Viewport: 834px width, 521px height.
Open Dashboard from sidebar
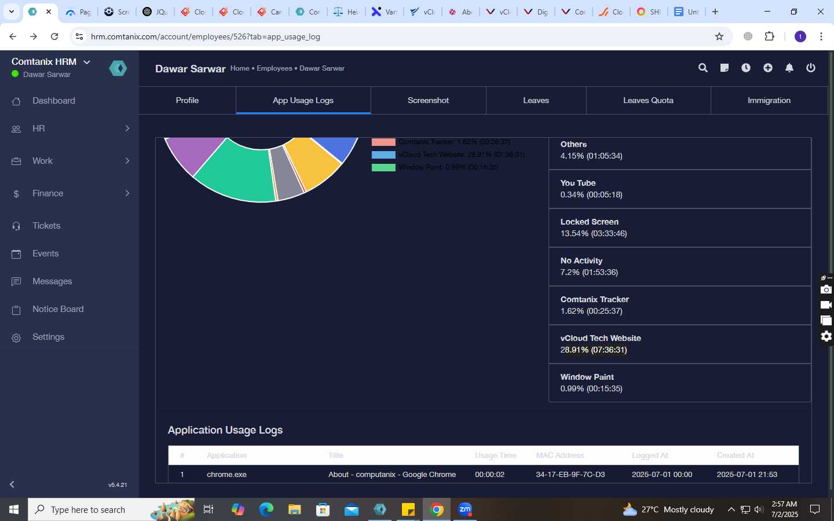coord(54,101)
